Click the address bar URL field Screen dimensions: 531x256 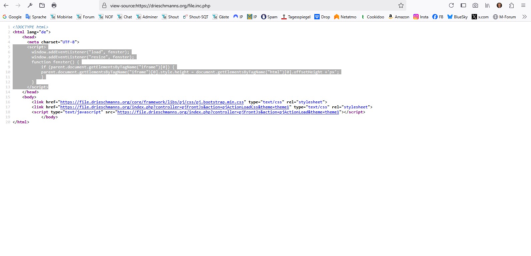click(x=253, y=6)
